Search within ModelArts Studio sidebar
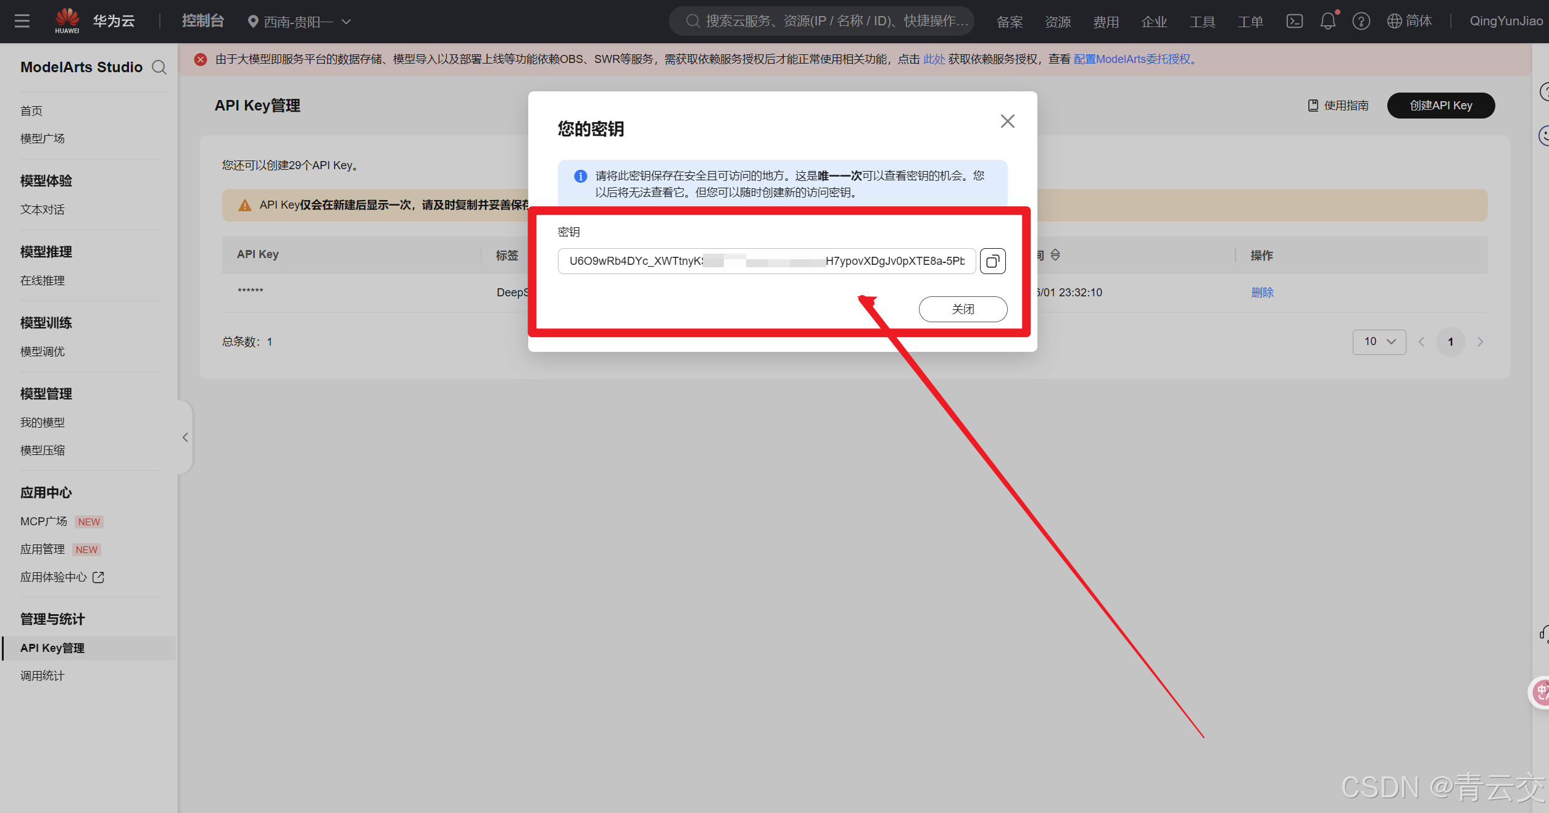This screenshot has width=1549, height=813. pos(159,67)
